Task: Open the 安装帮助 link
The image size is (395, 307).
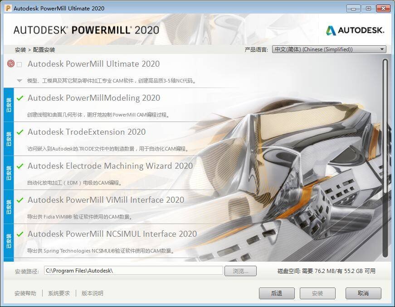Action: point(25,293)
